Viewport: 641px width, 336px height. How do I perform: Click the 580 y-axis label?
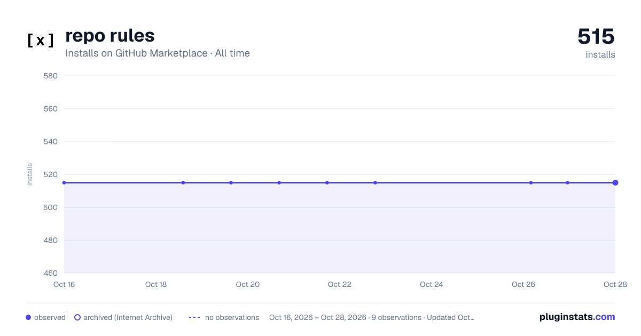pos(51,76)
